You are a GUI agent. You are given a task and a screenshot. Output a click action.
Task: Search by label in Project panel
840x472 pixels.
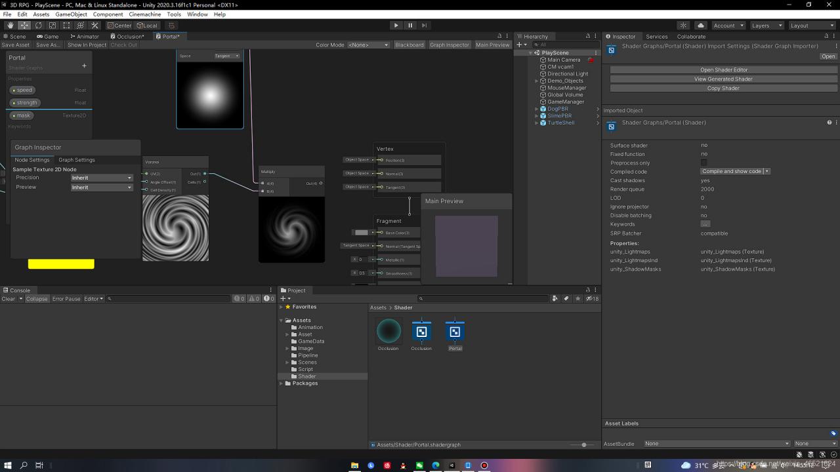(x=566, y=298)
